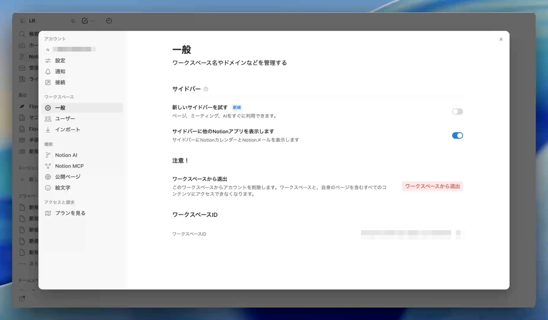Click the red ワークスペースから退出 button
The width and height of the screenshot is (548, 320).
point(432,186)
